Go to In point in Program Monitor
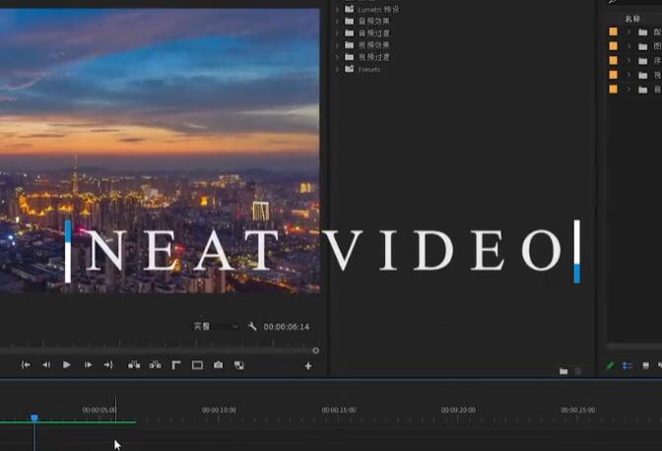Image resolution: width=662 pixels, height=451 pixels. [x=26, y=365]
